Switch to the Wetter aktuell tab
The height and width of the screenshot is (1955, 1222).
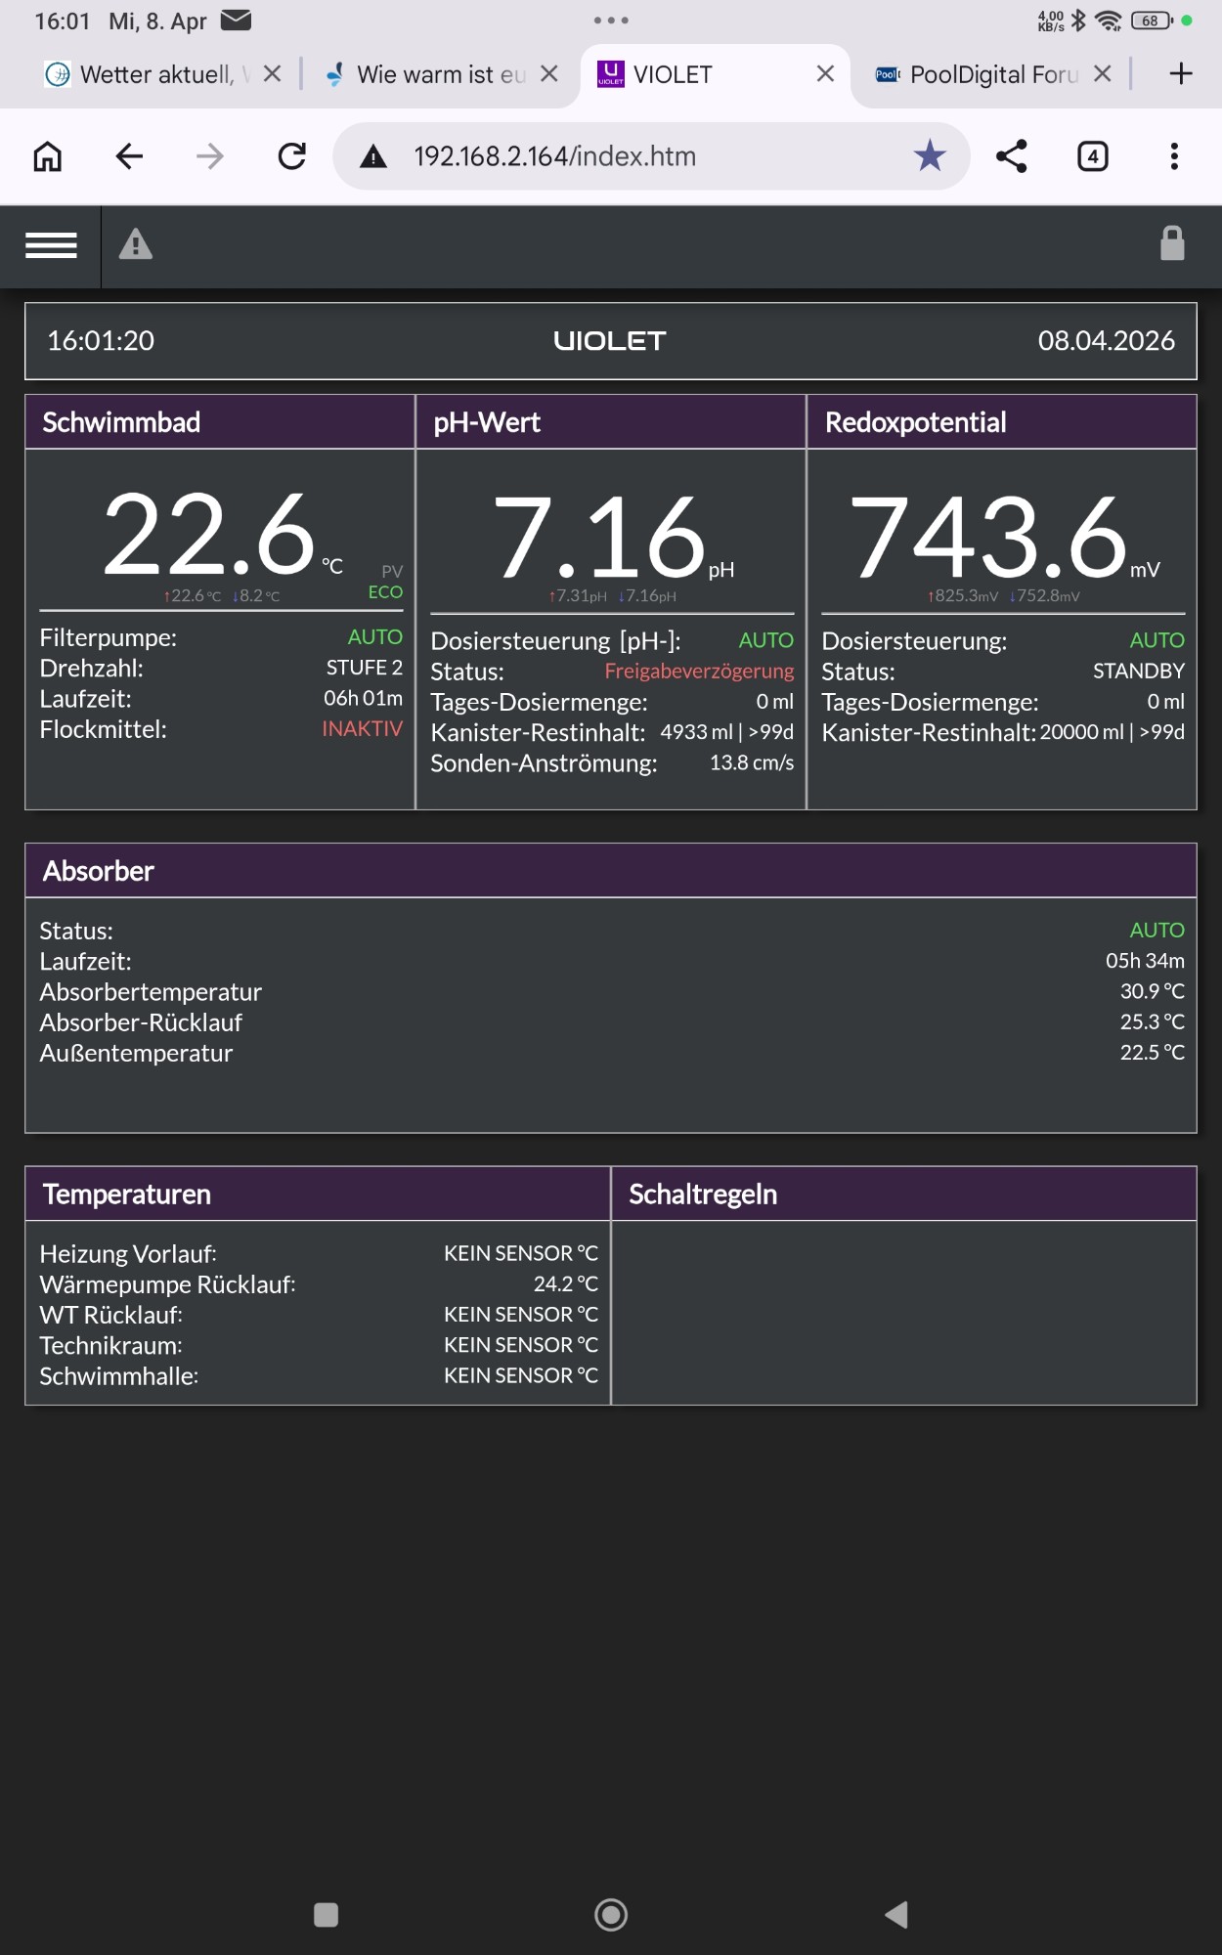pos(147,74)
